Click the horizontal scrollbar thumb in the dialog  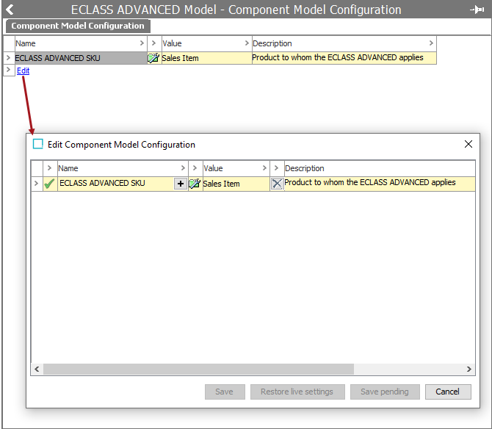pos(198,369)
